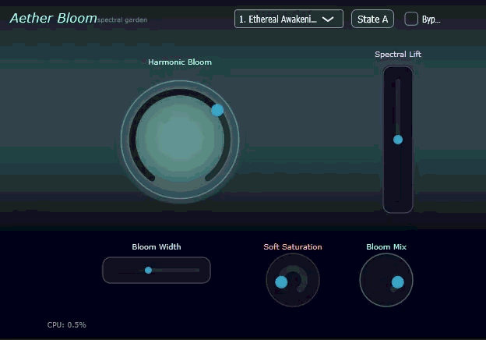Screen dimensions: 486x340
Task: Click the Spectral Lift vertical slider handle
Action: [398, 140]
